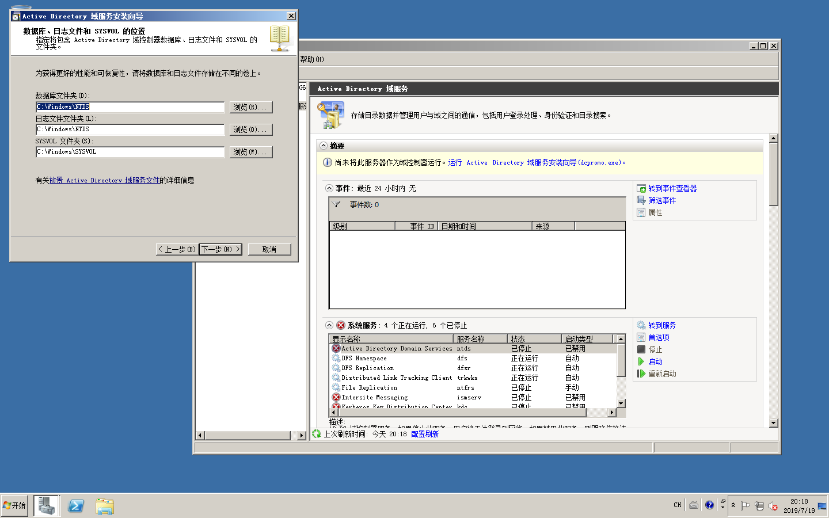Click the Restart (重新启动) service icon
The image size is (829, 518).
[641, 374]
